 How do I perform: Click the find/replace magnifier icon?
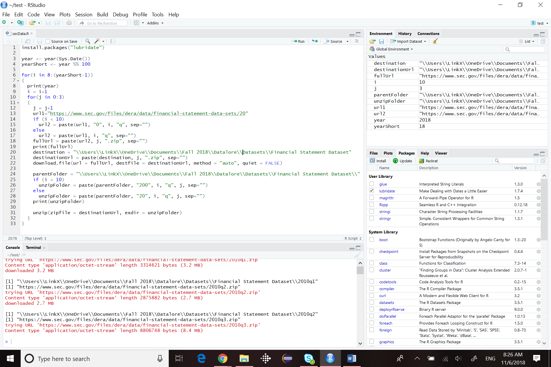88,41
